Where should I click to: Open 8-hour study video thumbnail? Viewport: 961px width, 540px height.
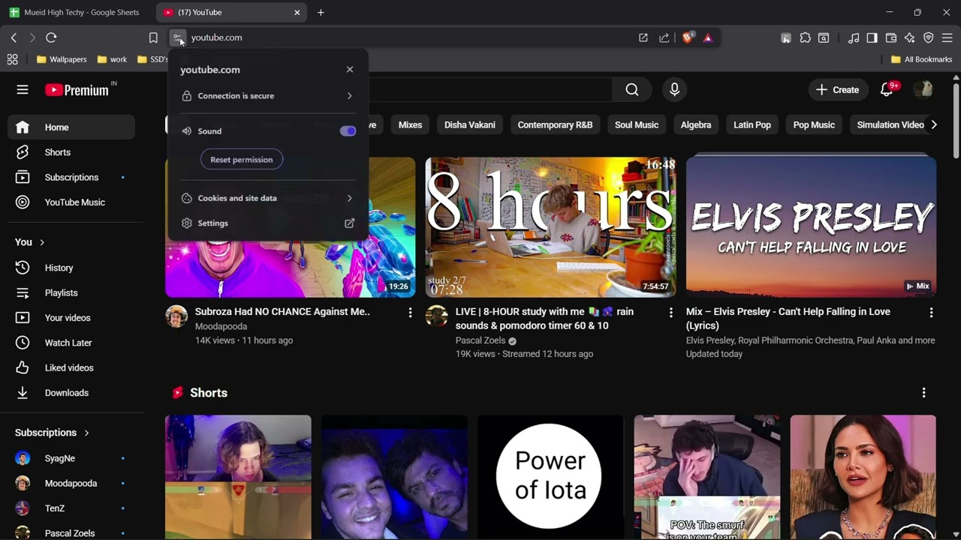[550, 227]
